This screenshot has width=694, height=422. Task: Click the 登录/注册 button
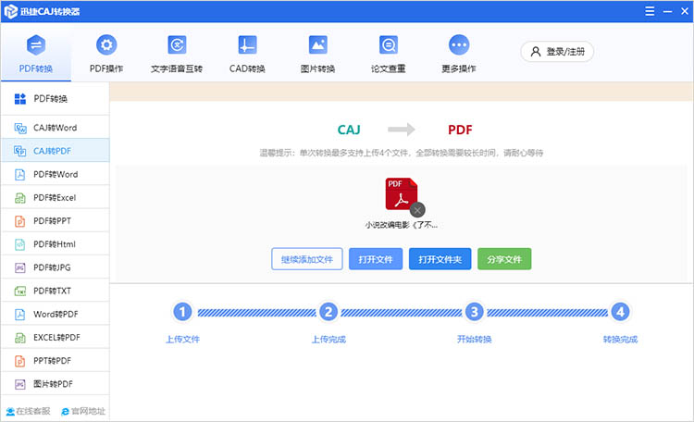coord(557,52)
